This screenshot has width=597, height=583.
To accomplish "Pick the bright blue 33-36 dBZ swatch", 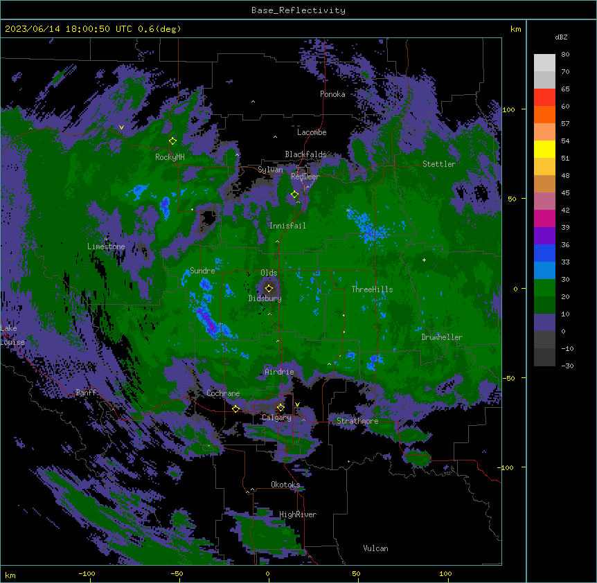I will click(544, 253).
